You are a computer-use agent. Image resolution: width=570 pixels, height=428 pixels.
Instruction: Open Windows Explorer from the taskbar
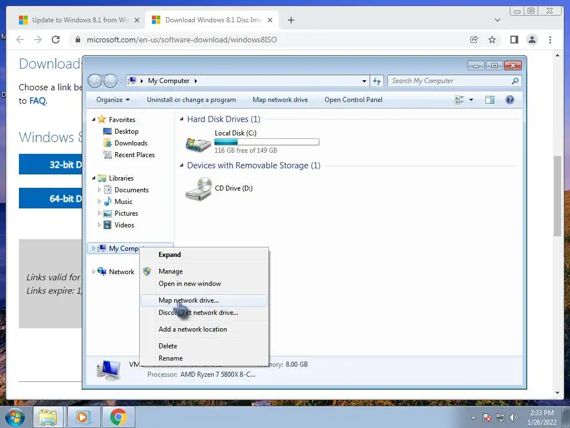[x=48, y=417]
